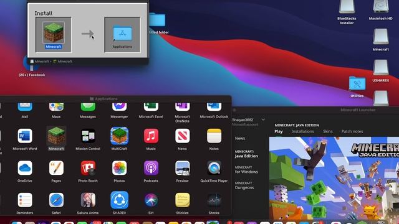399x224 pixels.
Task: Open the Reminders app
Action: [25, 200]
